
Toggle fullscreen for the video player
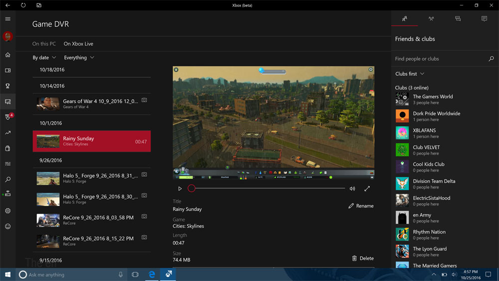(367, 189)
